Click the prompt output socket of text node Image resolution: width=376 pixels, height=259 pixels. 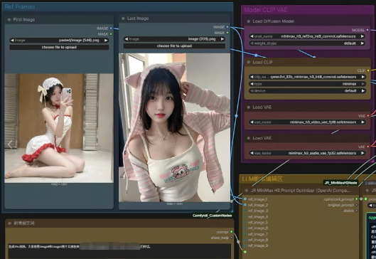click(231, 232)
